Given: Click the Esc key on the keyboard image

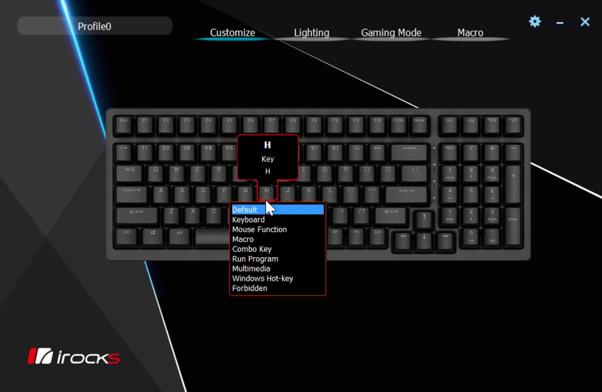Looking at the screenshot, I should click(124, 125).
